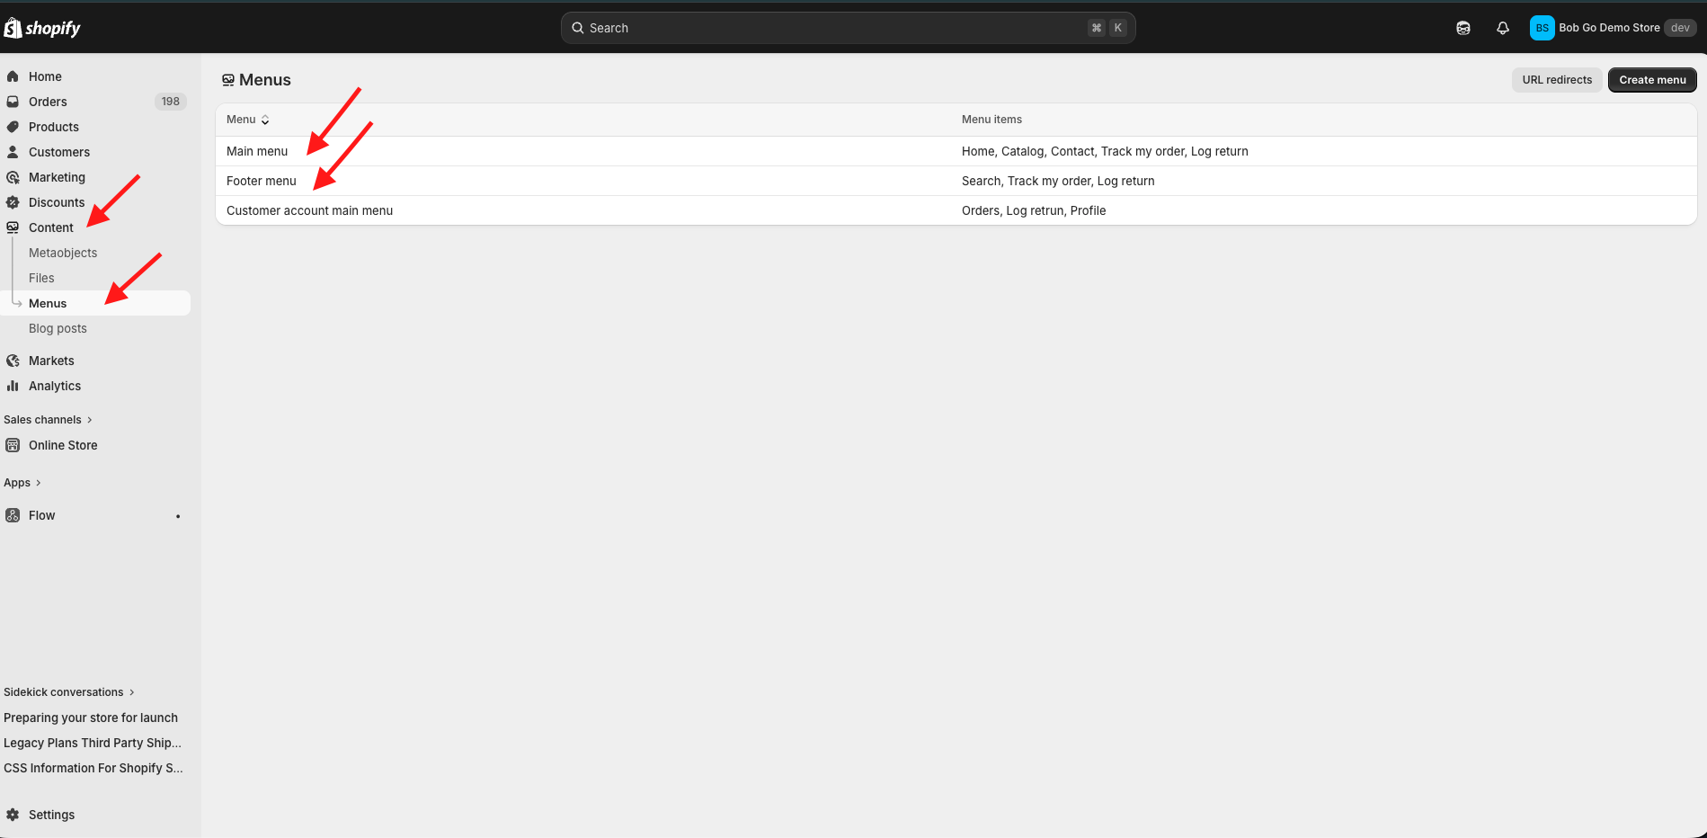Open Blog posts under Content
This screenshot has width=1707, height=838.
click(58, 328)
